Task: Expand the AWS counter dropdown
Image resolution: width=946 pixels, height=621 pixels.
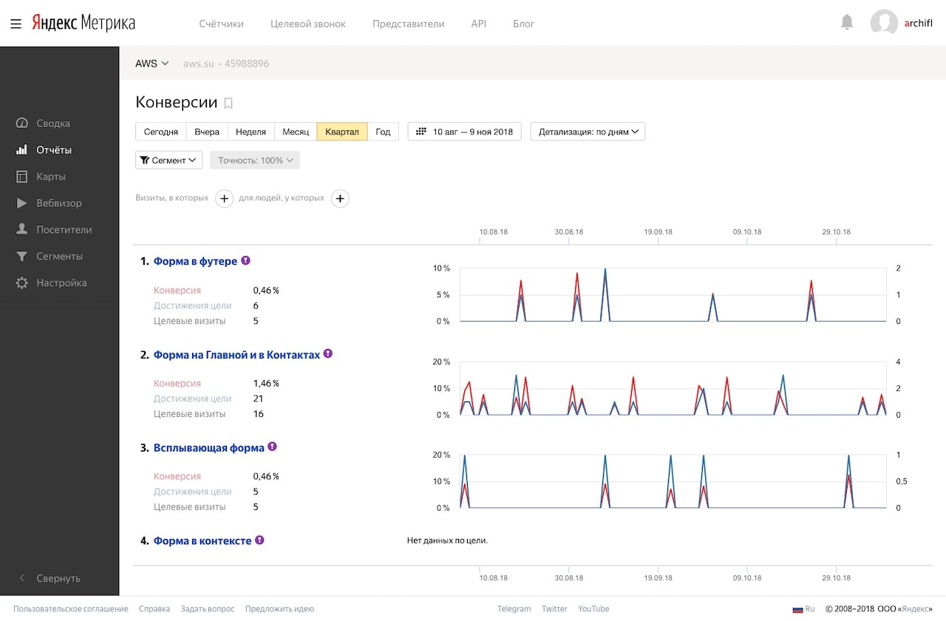Action: tap(152, 64)
